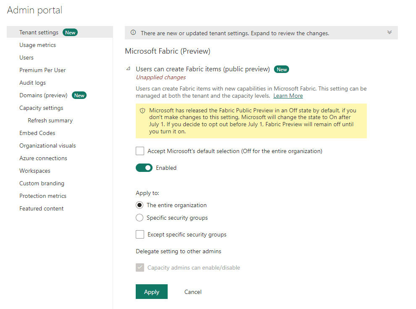Expand the updated tenant settings banner chevron

tap(389, 33)
